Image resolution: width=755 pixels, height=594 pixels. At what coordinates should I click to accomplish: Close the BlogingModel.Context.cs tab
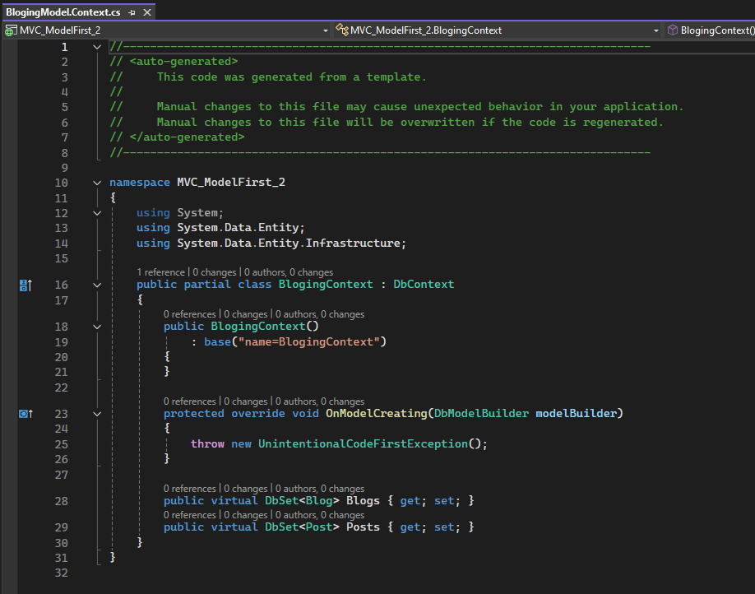(x=146, y=12)
